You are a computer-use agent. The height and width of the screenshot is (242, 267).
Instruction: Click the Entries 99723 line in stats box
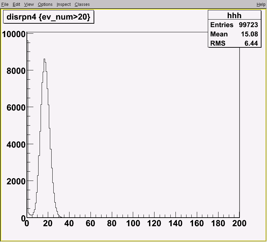(234, 25)
